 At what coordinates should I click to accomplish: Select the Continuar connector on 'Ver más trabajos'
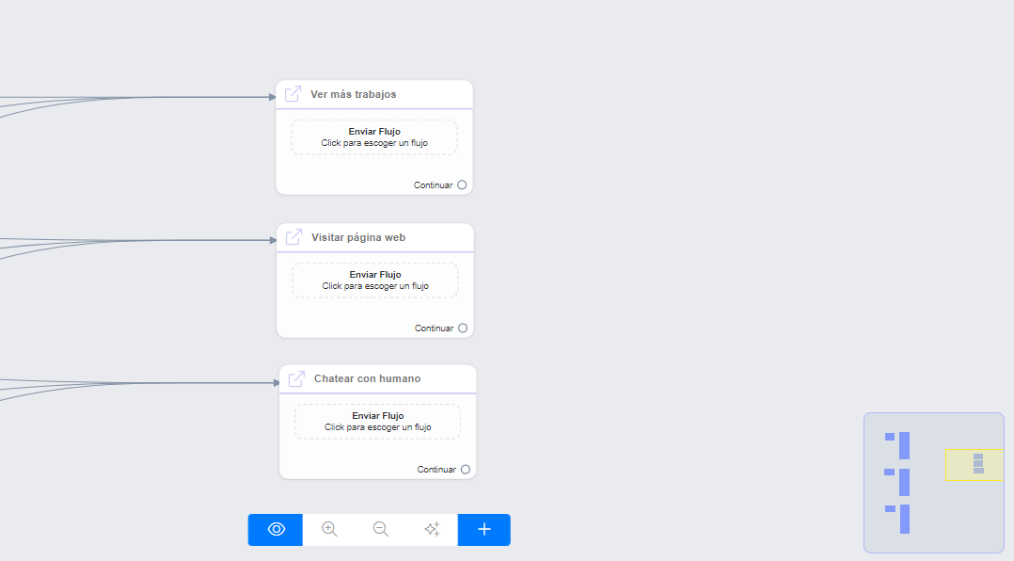[x=462, y=185]
